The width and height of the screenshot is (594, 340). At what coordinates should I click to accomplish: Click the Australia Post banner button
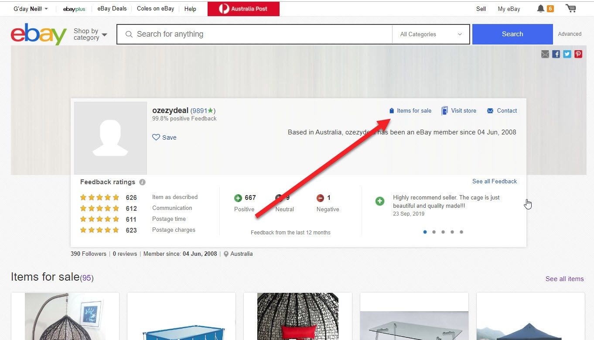pos(243,9)
